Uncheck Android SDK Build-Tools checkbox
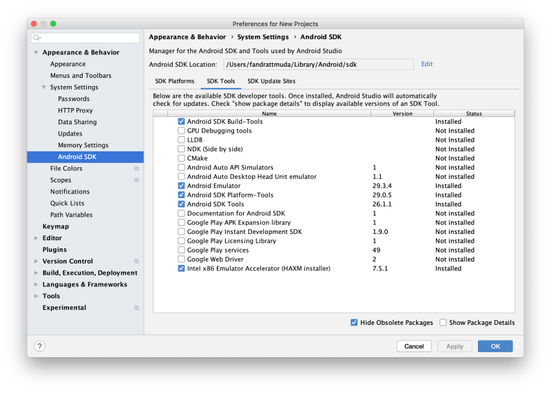The width and height of the screenshot is (551, 393). point(181,122)
